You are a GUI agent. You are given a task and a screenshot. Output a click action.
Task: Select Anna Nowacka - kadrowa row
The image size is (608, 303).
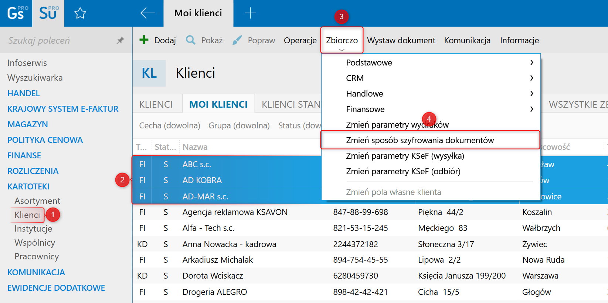click(370, 244)
